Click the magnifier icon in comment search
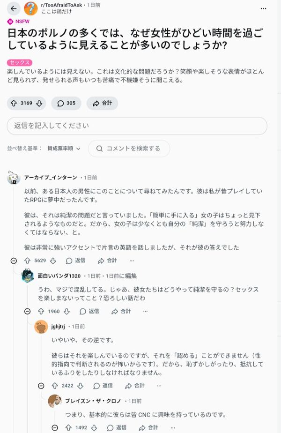 pyautogui.click(x=98, y=148)
